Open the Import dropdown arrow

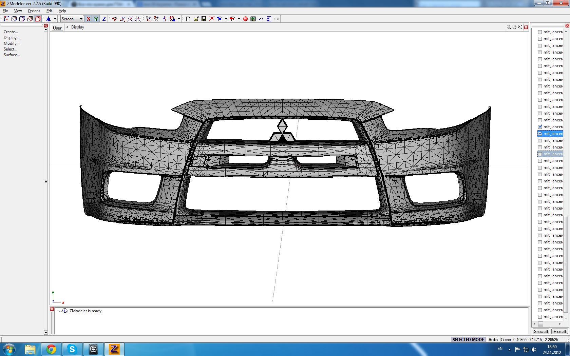click(x=226, y=19)
